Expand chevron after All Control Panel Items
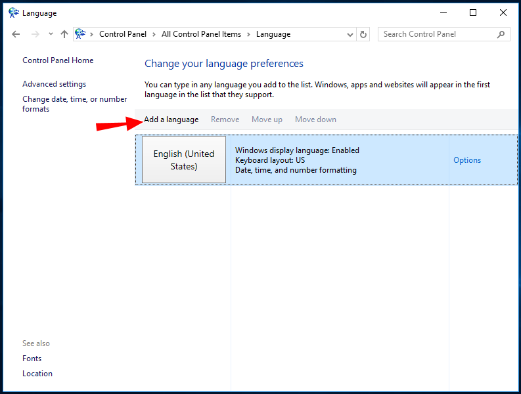The image size is (521, 394). (x=248, y=34)
